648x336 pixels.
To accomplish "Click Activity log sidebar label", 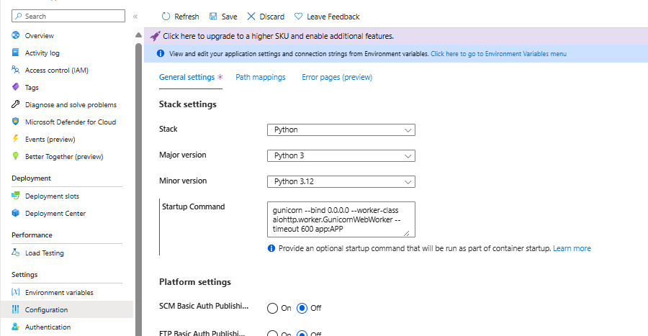I will 42,53.
